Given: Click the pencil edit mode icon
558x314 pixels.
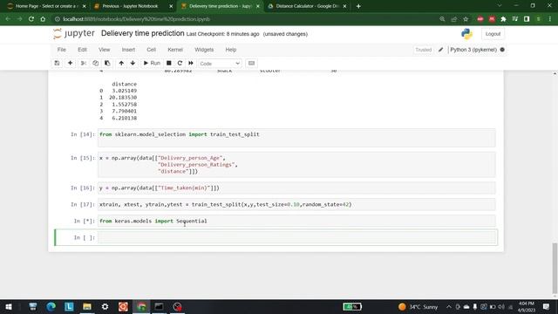Looking at the screenshot, I should pos(440,50).
